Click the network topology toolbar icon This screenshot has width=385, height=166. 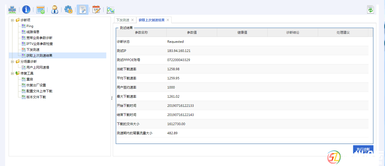(x=12, y=10)
